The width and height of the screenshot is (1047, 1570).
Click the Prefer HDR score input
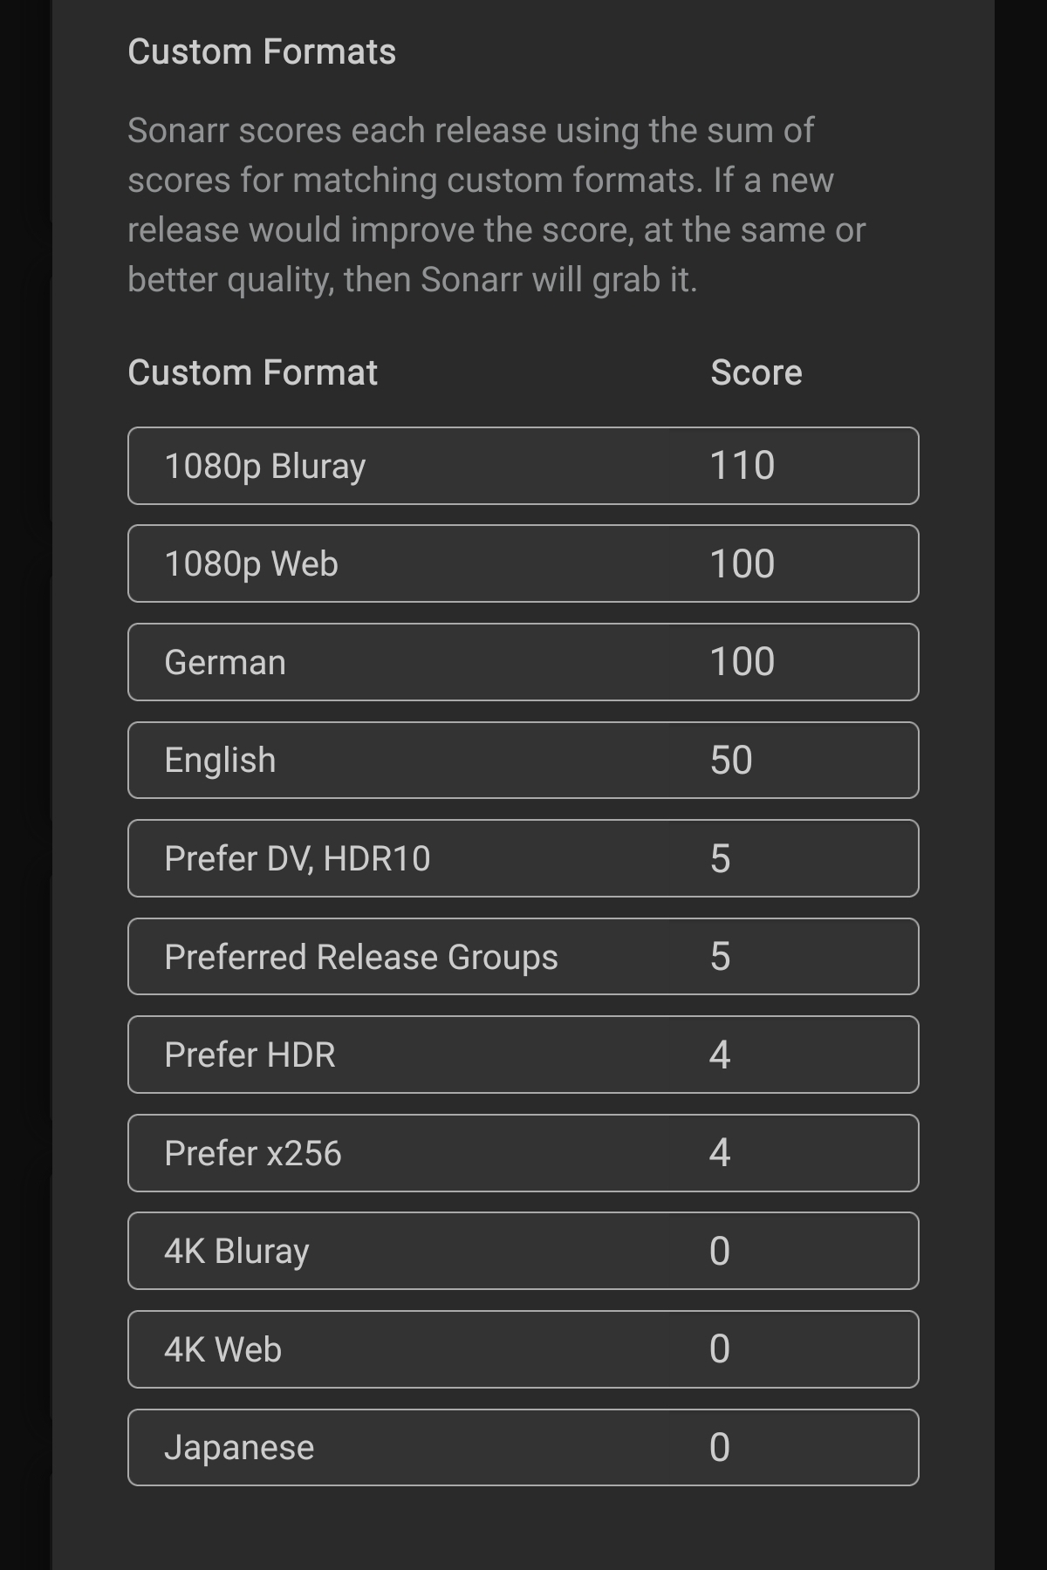tap(721, 1055)
